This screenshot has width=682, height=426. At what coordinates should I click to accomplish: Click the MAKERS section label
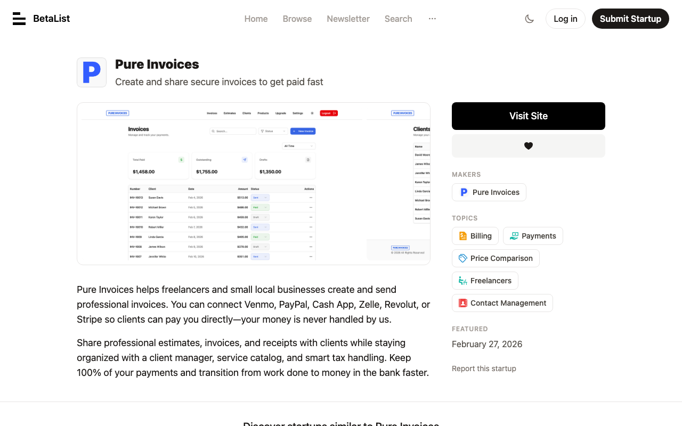tap(466, 175)
